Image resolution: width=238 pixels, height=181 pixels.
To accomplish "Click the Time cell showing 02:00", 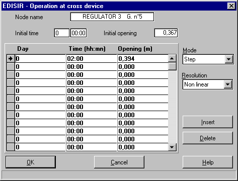I will tap(92, 58).
